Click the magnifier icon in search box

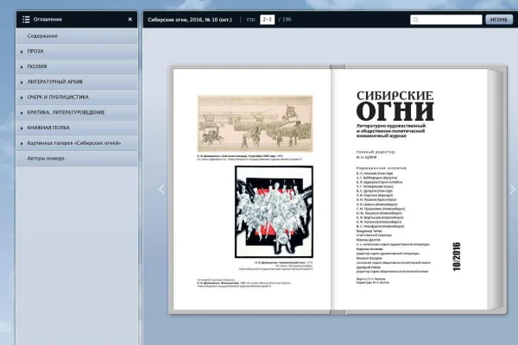(415, 20)
